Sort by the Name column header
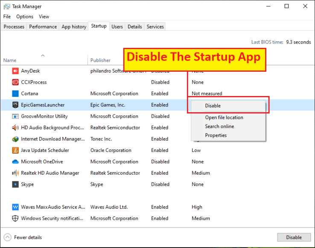This screenshot has height=248, width=315. 10,60
